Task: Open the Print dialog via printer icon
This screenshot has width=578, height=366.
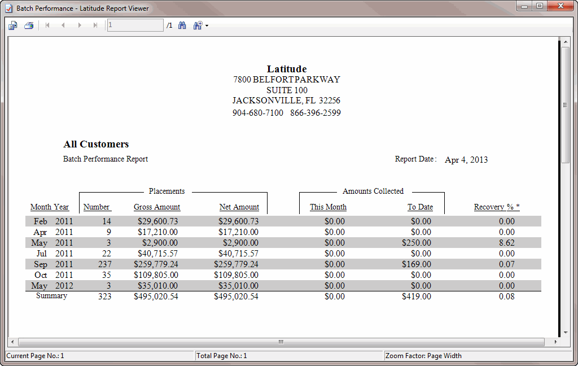Action: pyautogui.click(x=28, y=25)
